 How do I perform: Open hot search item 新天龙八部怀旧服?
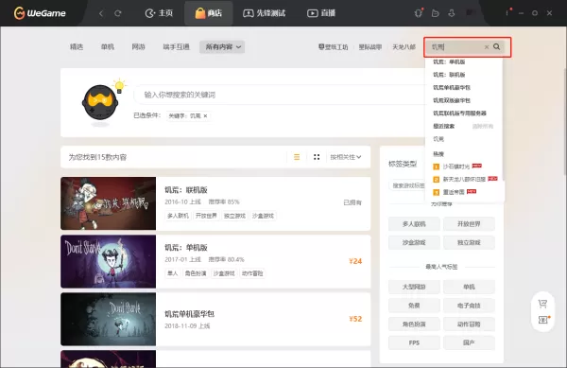465,179
